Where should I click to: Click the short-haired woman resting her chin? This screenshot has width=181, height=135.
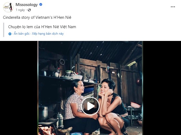coord(109,99)
